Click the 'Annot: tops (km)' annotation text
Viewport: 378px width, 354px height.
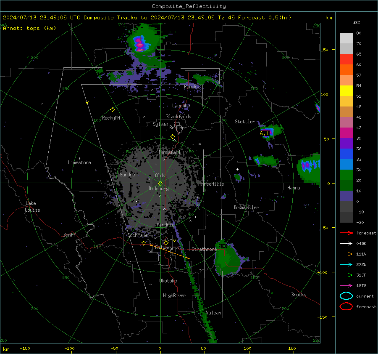click(x=29, y=28)
